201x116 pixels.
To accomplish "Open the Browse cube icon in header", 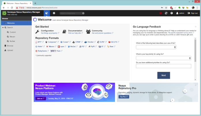I will coord(47,13).
